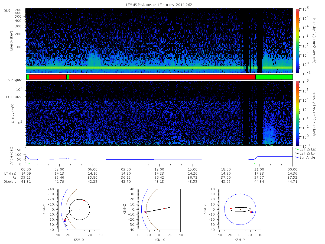Select the ion intensity color bar

pos(297,41)
